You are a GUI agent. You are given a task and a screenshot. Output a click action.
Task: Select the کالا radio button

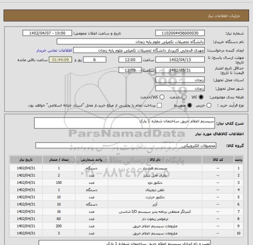tap(201, 97)
